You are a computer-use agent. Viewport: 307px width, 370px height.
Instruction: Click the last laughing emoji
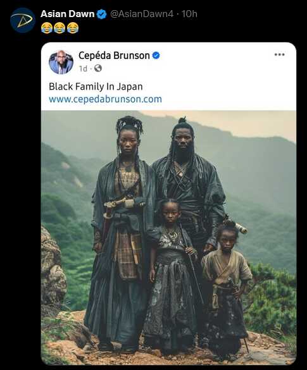pyautogui.click(x=73, y=28)
